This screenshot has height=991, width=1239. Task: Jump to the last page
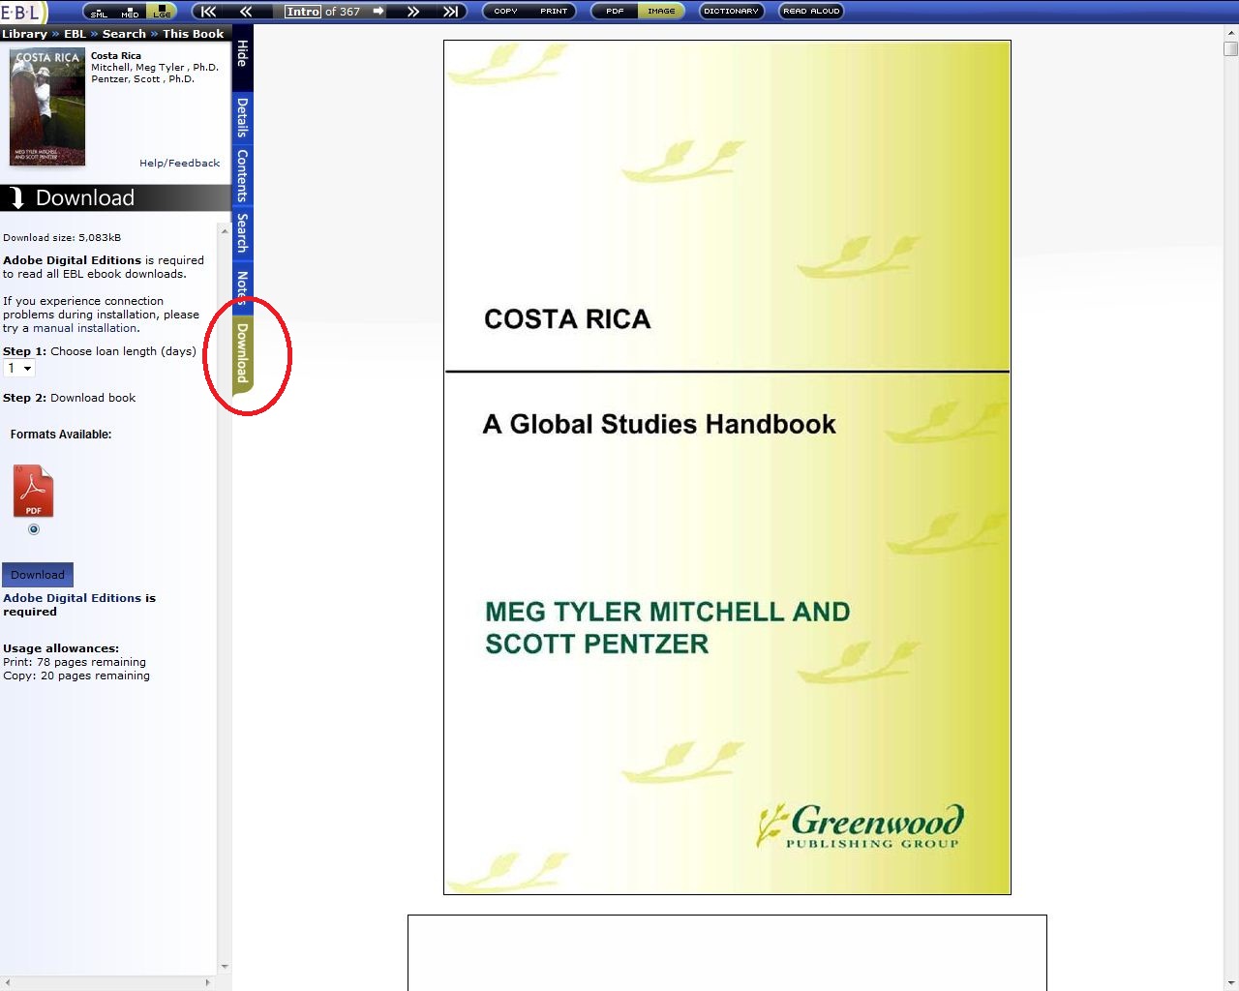450,12
